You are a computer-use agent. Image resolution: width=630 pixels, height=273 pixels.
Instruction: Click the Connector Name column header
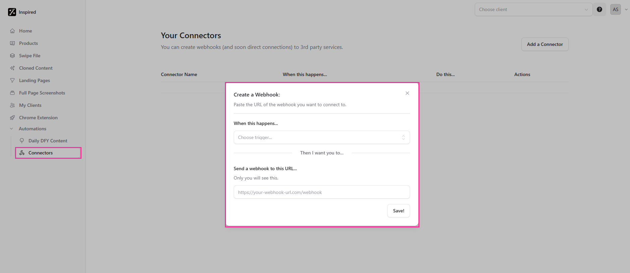click(x=179, y=74)
